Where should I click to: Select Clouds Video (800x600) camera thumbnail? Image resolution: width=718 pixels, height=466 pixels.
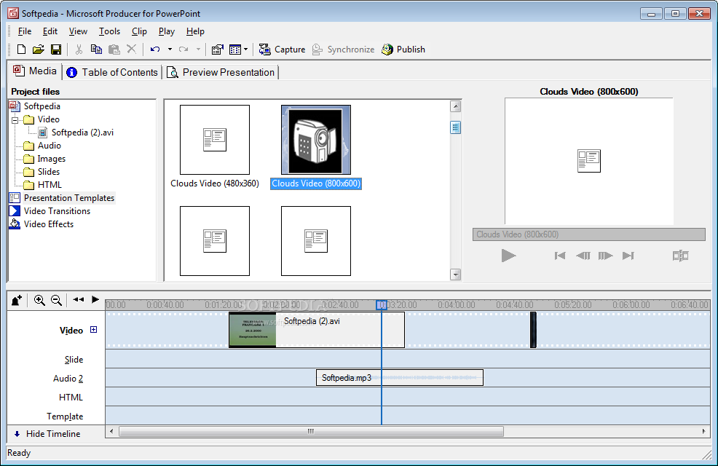[x=316, y=140]
